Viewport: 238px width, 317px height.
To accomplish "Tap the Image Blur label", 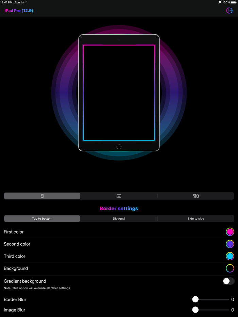I will coord(14,310).
